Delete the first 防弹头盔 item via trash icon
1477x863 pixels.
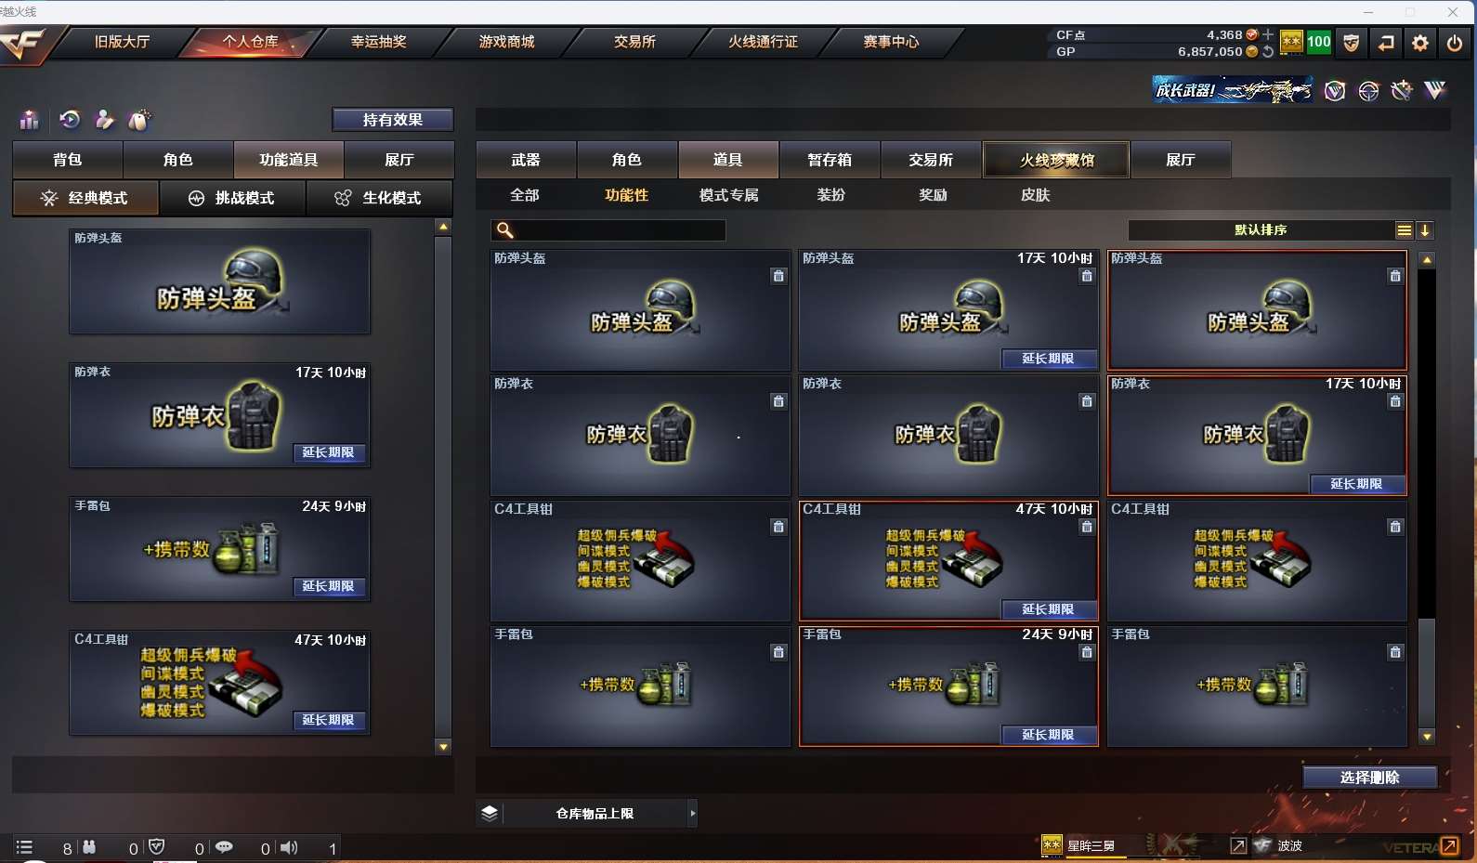coord(778,276)
